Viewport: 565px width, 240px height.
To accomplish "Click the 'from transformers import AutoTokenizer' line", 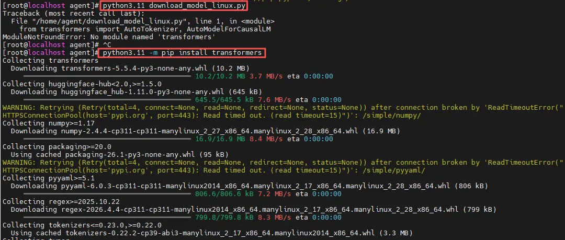I will 145,29.
